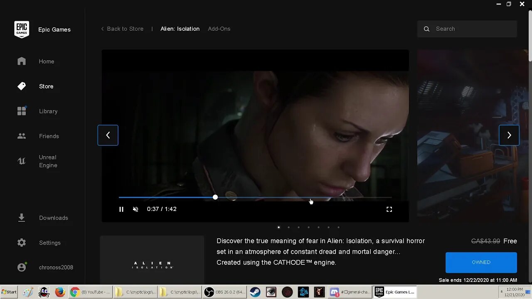This screenshot has width=532, height=299.
Task: Switch to OBS 26.0.2 in the taskbar
Action: (x=224, y=292)
